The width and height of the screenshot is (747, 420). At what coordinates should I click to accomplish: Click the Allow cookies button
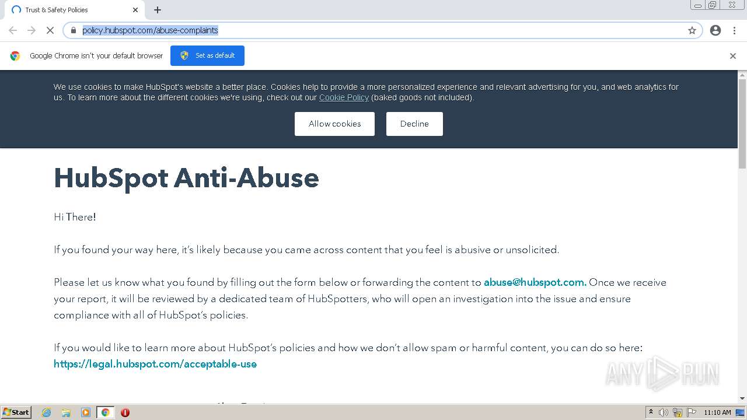click(334, 124)
